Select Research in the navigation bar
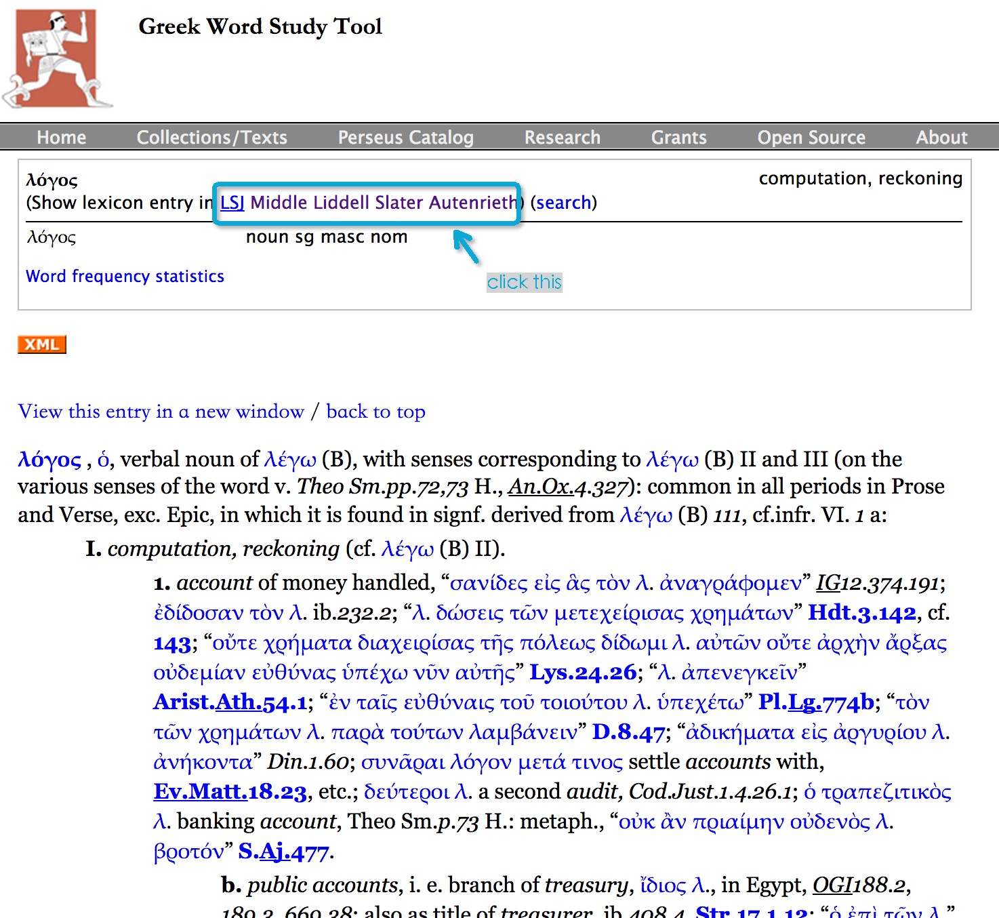 click(x=562, y=138)
